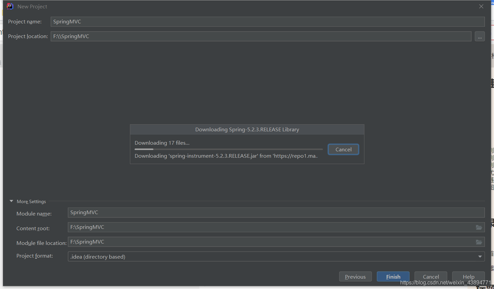This screenshot has height=289, width=494.
Task: Close the New Project dialog
Action: [481, 6]
